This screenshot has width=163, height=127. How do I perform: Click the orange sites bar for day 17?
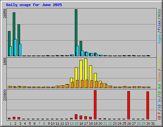click(x=87, y=84)
